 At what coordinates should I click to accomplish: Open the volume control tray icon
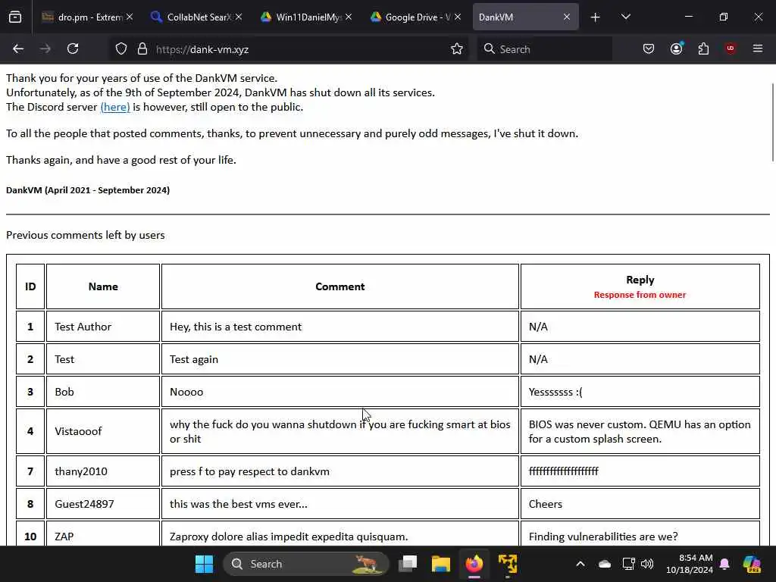point(647,564)
